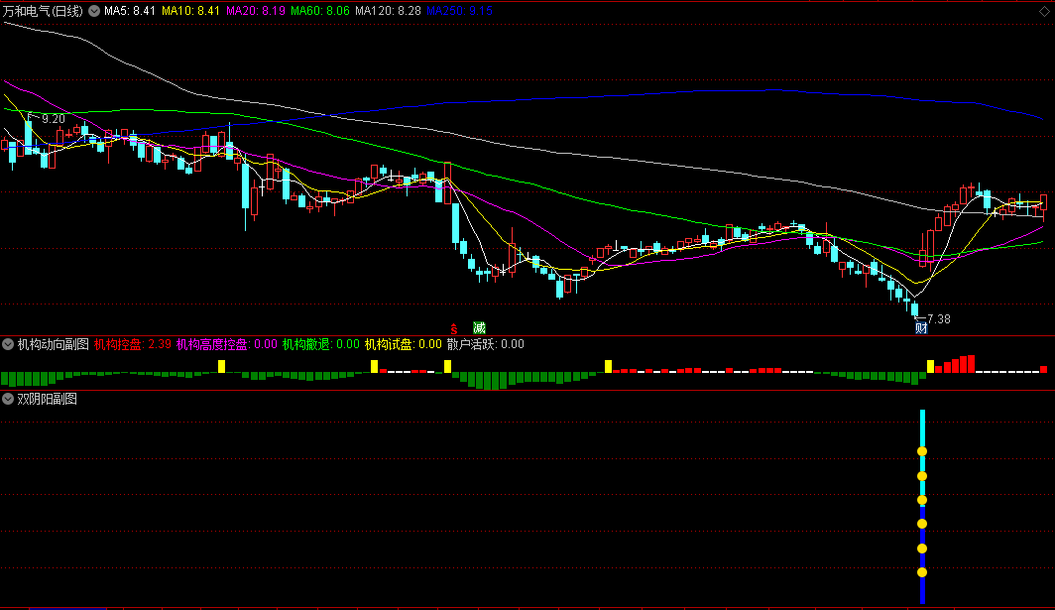Viewport: 1055px width, 610px height.
Task: Collapse the 机构动向副图 panel chevron
Action: click(x=8, y=344)
